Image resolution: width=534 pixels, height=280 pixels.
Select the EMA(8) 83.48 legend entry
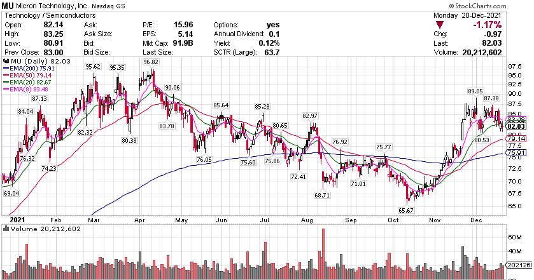25,90
